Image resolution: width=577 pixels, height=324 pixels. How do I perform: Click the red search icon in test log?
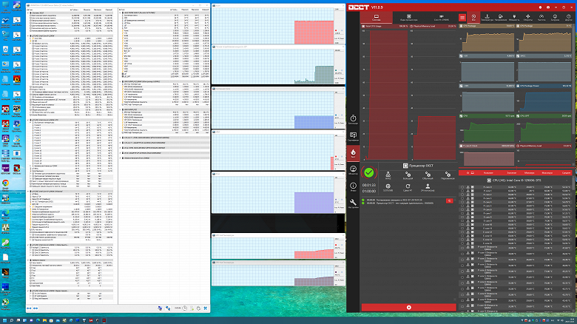click(449, 200)
